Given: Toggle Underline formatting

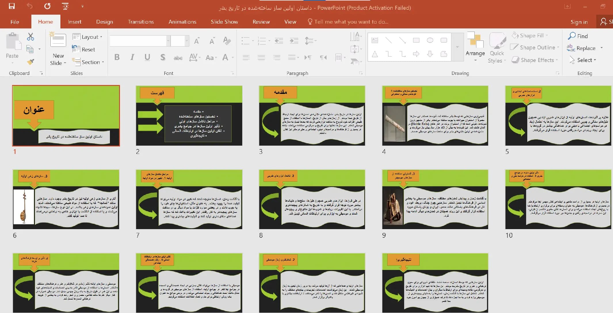Looking at the screenshot, I should coord(147,57).
